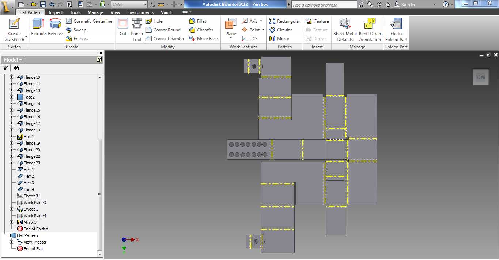Screen dimensions: 499x260
Task: Click the work Plane tool
Action: (231, 26)
